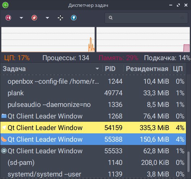Screen dimensions: 191x179
Task: Select Qt Client Leader Window PID 55533
Action: (93, 151)
